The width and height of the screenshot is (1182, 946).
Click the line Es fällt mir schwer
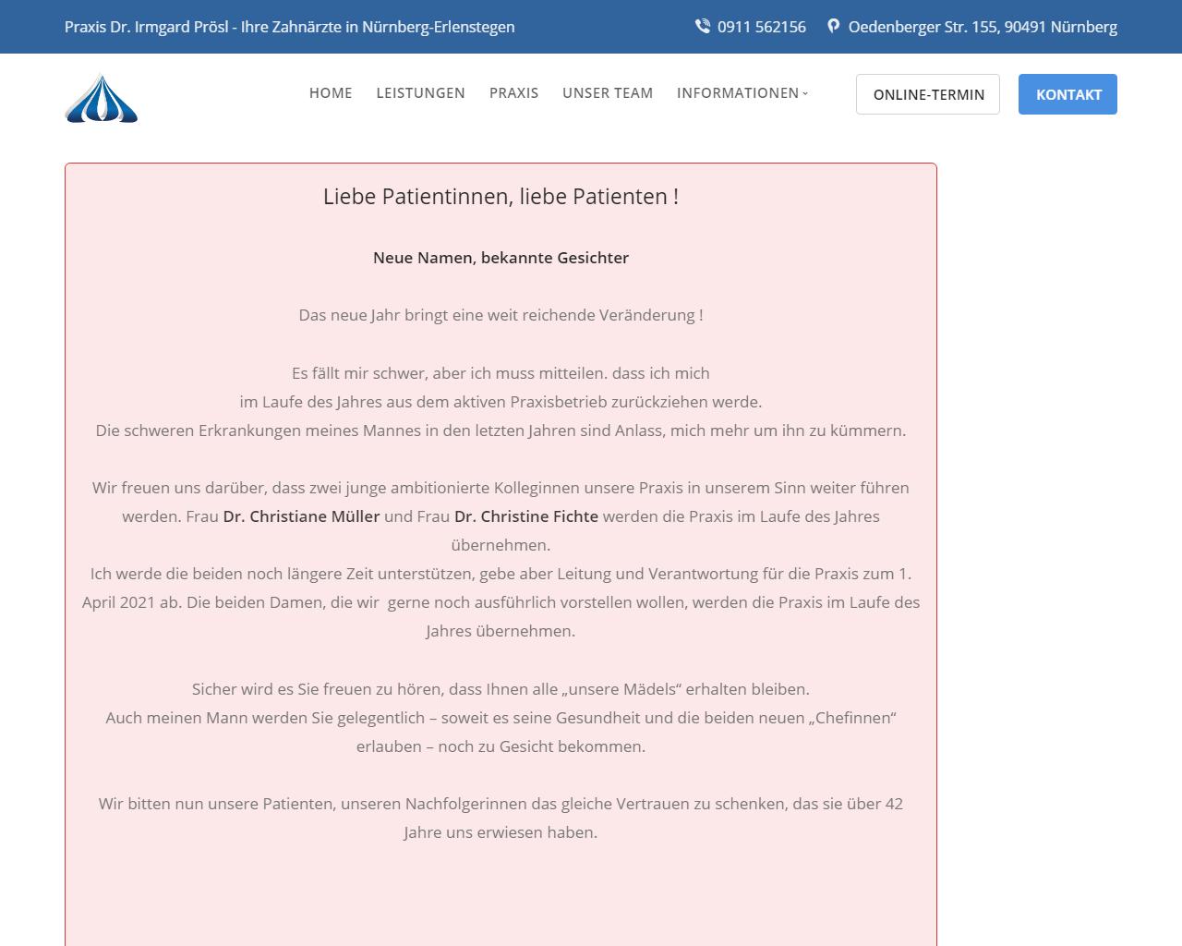[x=501, y=373]
